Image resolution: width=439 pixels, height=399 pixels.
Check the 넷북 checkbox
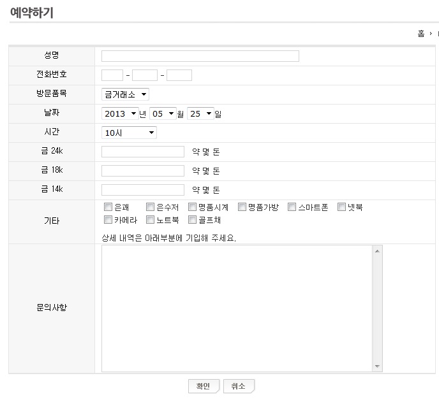pyautogui.click(x=341, y=207)
